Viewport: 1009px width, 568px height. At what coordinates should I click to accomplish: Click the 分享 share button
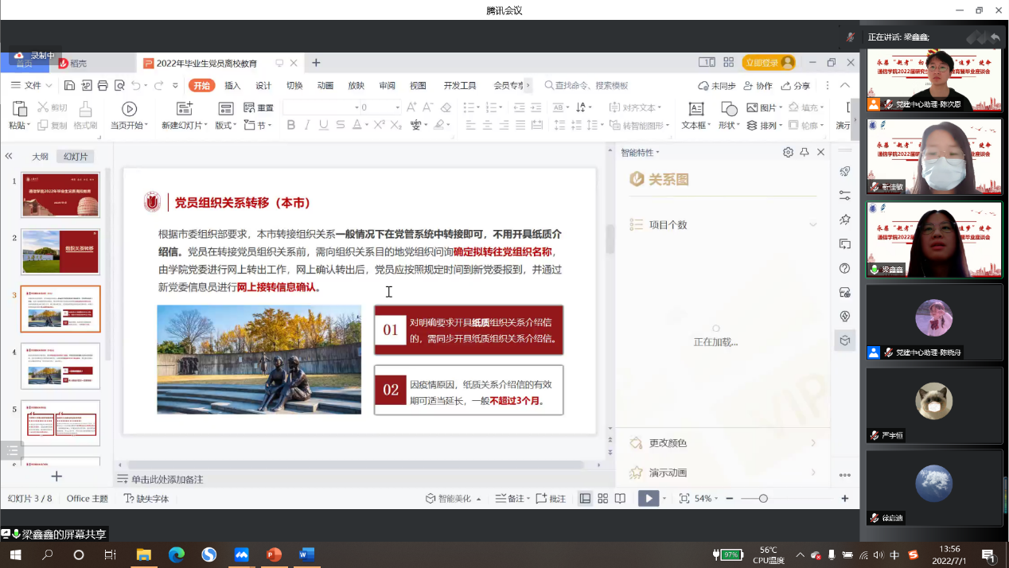tap(796, 86)
